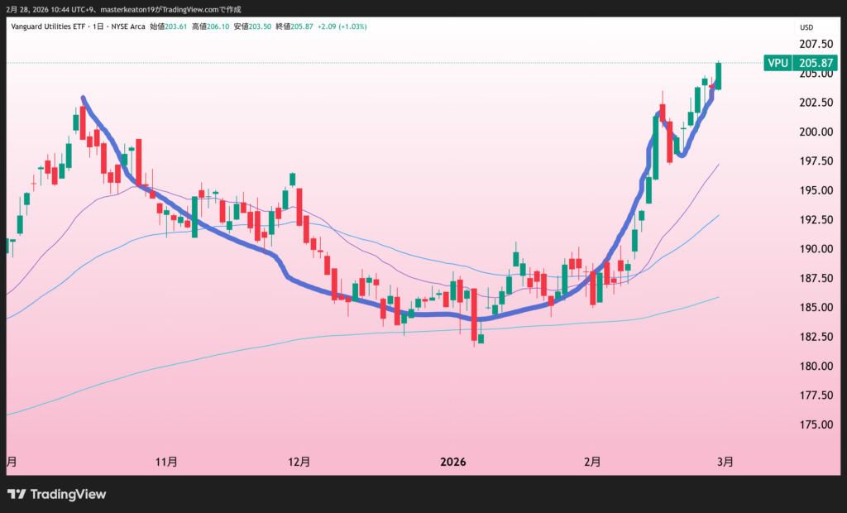
Task: Select the 2月 label on time axis
Action: pyautogui.click(x=591, y=462)
